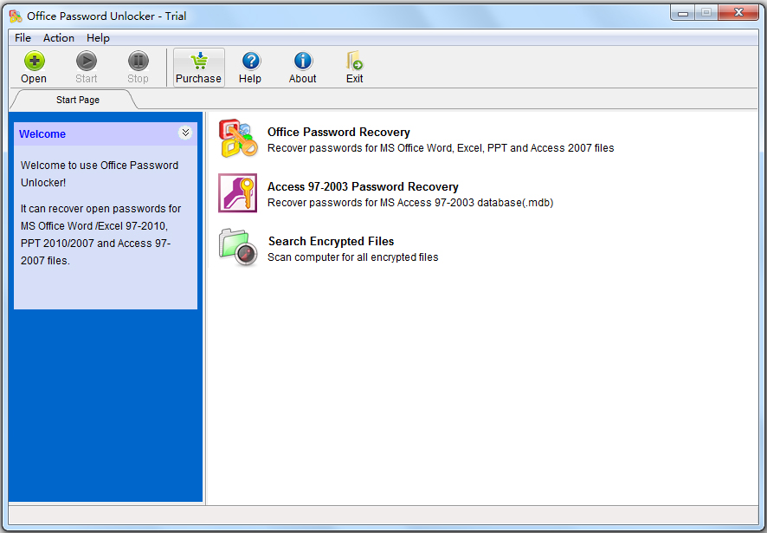Click the Search Encrypted Files folder icon
The width and height of the screenshot is (767, 533).
238,248
